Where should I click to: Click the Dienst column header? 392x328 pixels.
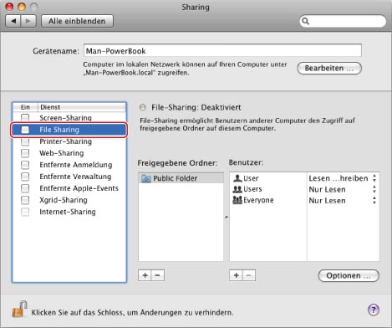click(x=81, y=107)
